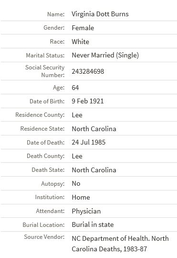
Task: Click the Social Security Number 243284698
Action: click(x=88, y=71)
